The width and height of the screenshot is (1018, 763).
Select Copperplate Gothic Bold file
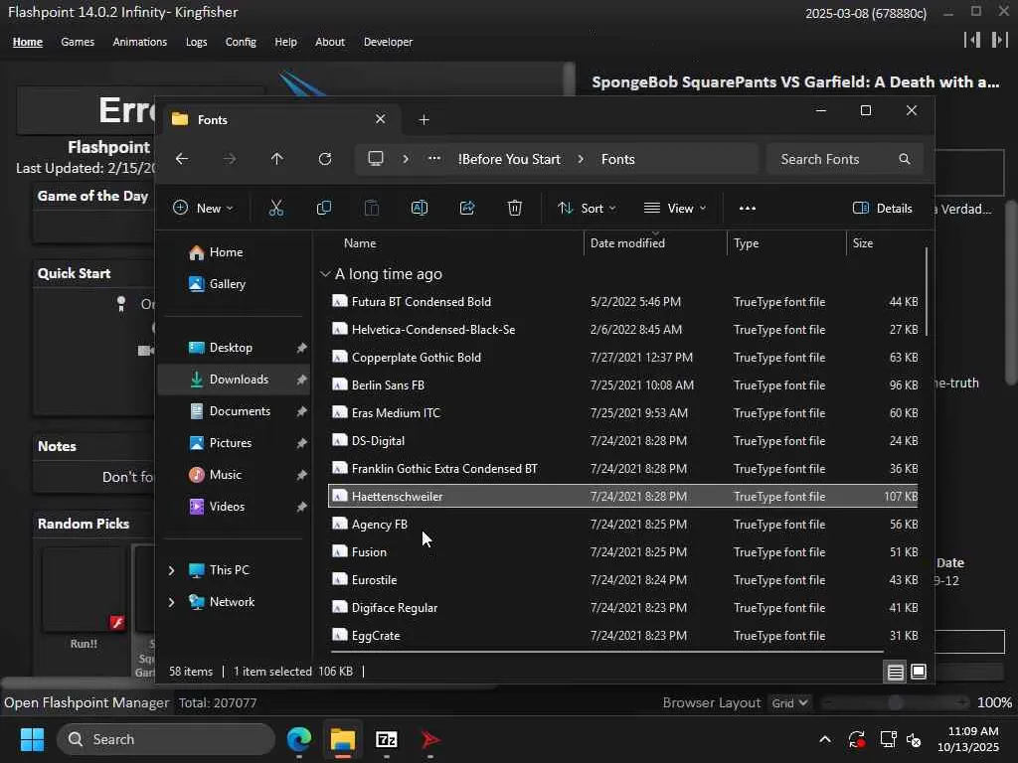coord(622,358)
